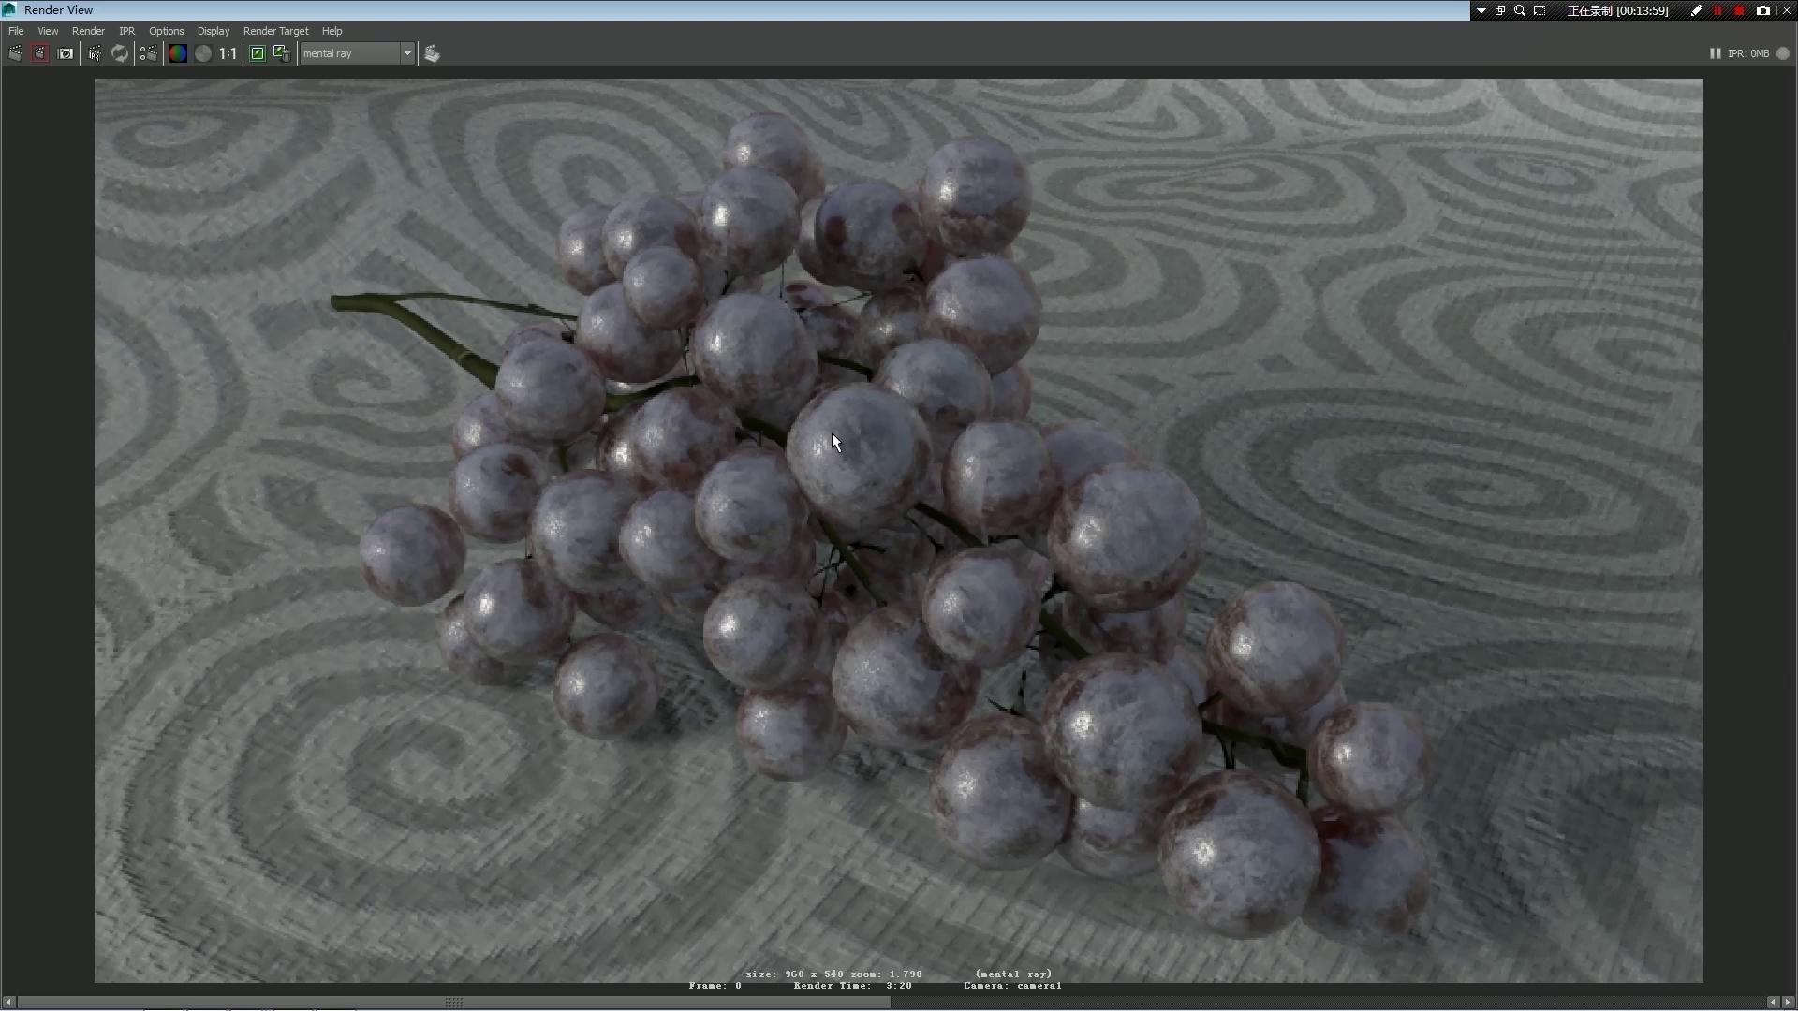Pause IPR tuning with the pause button
The height and width of the screenshot is (1011, 1798).
tap(1715, 53)
